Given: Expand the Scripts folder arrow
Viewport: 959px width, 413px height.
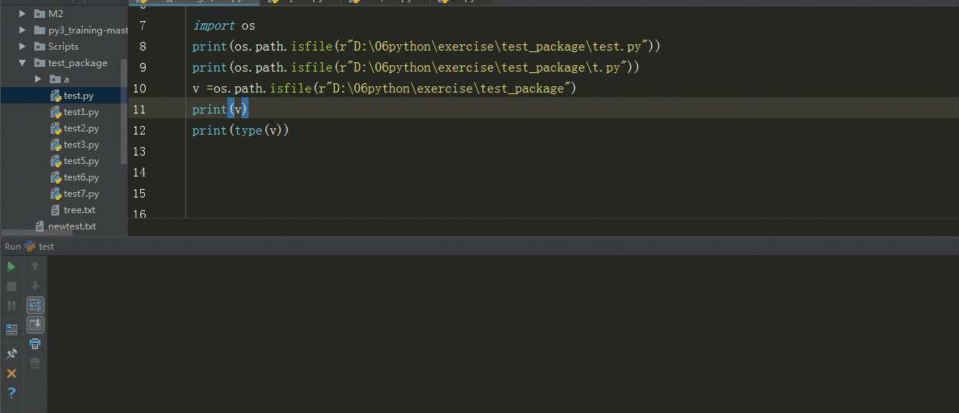Looking at the screenshot, I should tap(22, 47).
